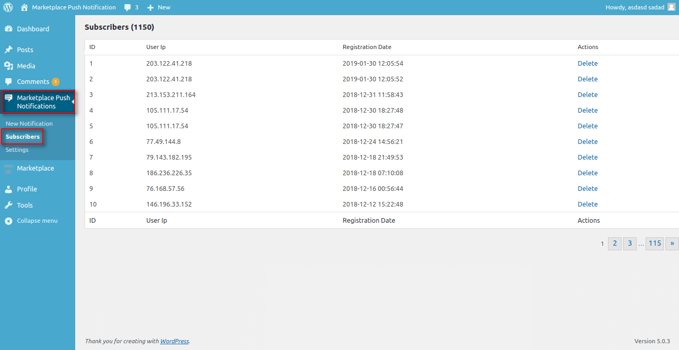Click the Marketplace Push Notifications speech icon
The image size is (679, 350).
click(9, 97)
